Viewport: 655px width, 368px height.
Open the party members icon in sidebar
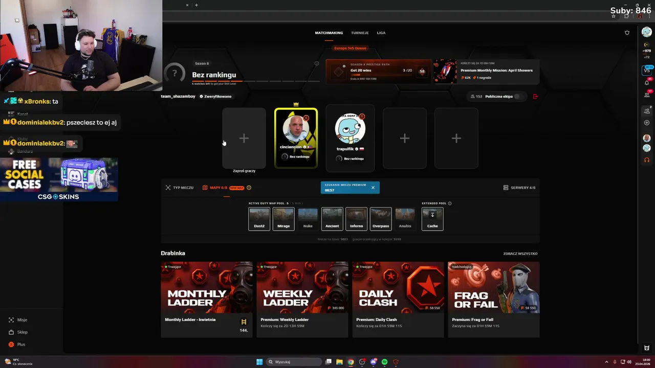point(647,110)
